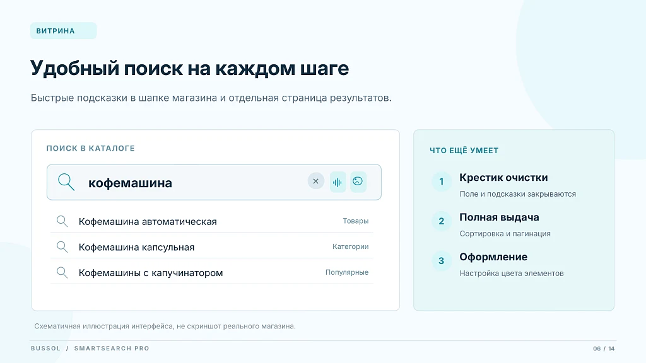Click the Оформление heading

(x=493, y=257)
